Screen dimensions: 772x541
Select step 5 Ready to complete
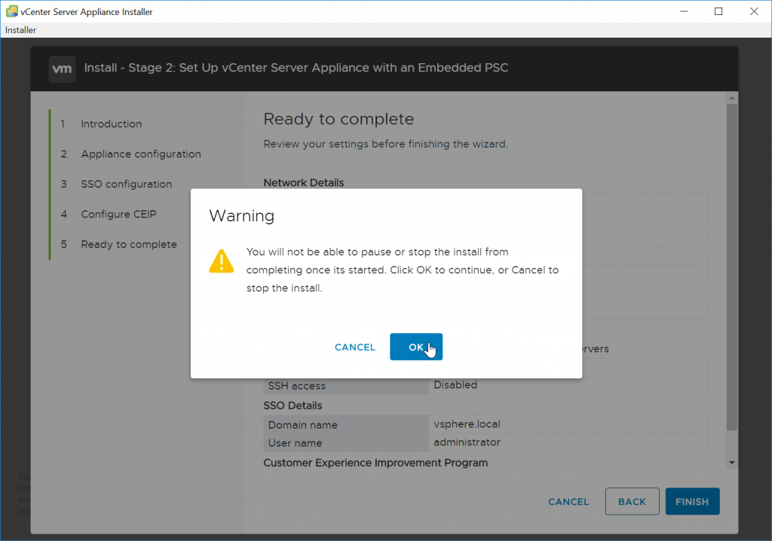[128, 244]
